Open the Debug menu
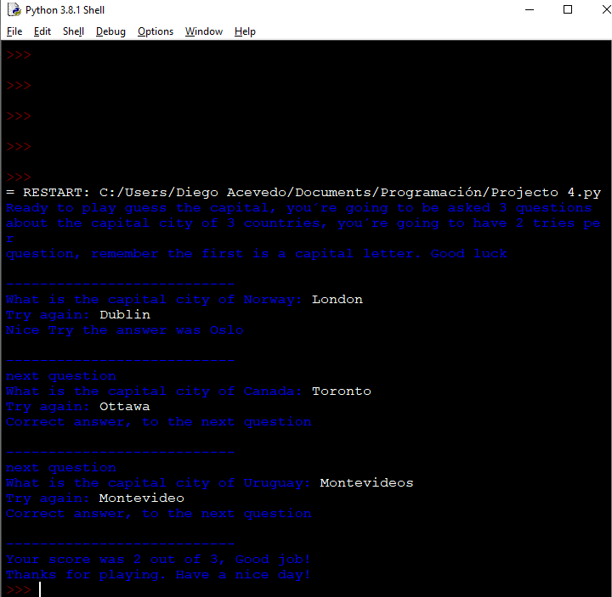 110,31
